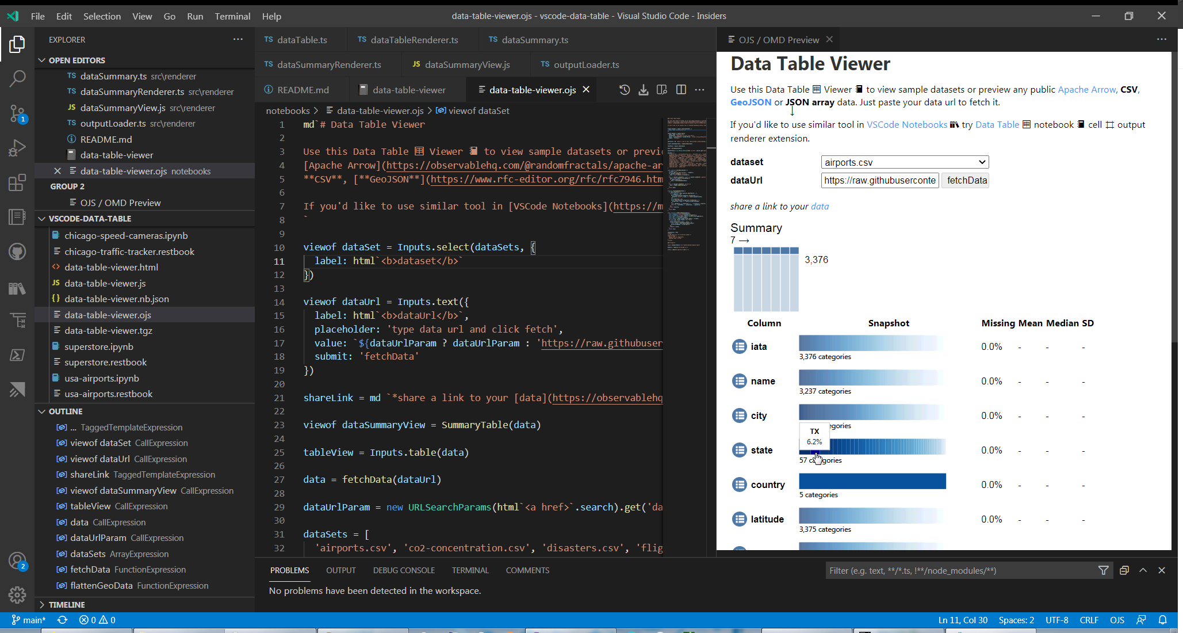Open Explorer Views and More Actions ellipsis
Image resolution: width=1183 pixels, height=633 pixels.
click(x=238, y=39)
